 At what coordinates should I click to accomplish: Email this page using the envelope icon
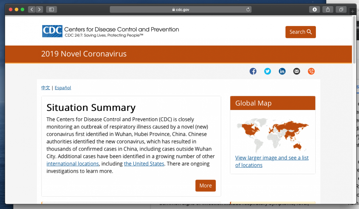point(296,71)
